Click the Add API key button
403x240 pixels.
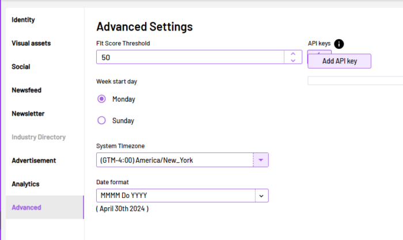point(339,61)
